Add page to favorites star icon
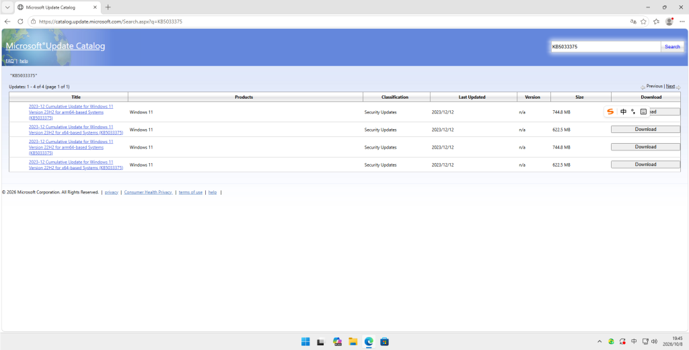689x350 pixels. [x=643, y=21]
